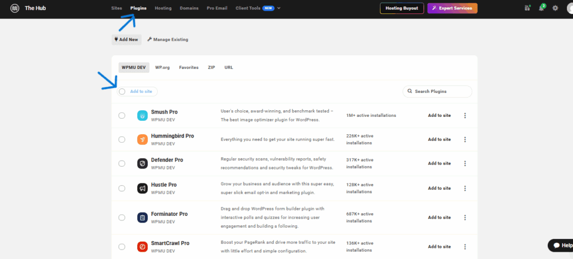Click the Hummingbird Pro plugin icon
This screenshot has width=573, height=259.
[143, 140]
